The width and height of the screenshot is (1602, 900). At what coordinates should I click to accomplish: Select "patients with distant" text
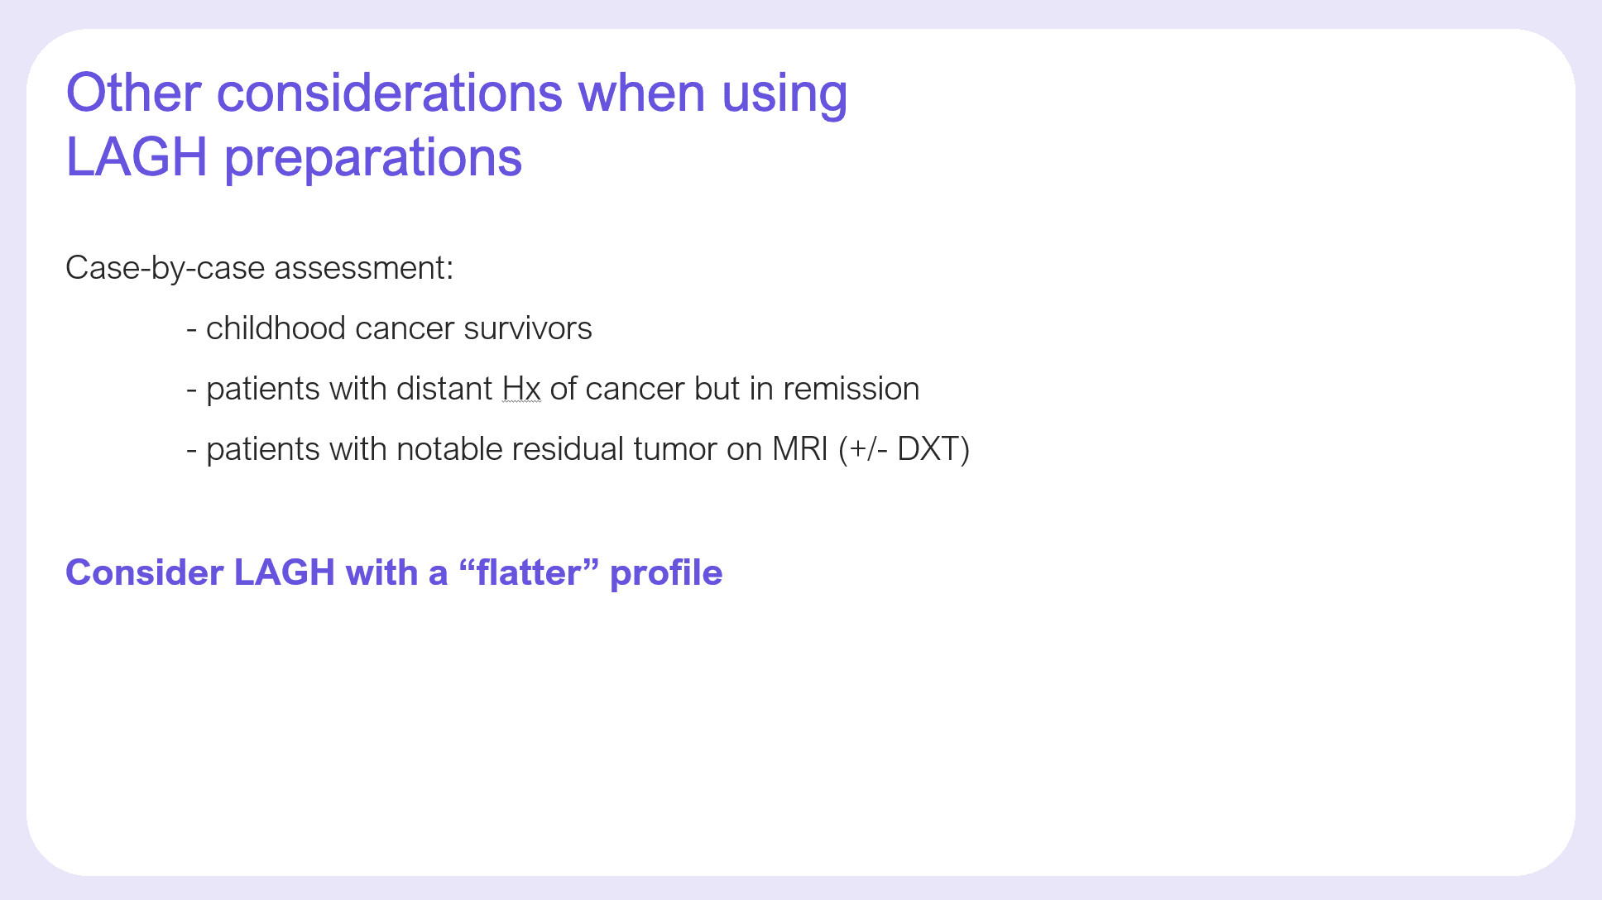pyautogui.click(x=349, y=389)
